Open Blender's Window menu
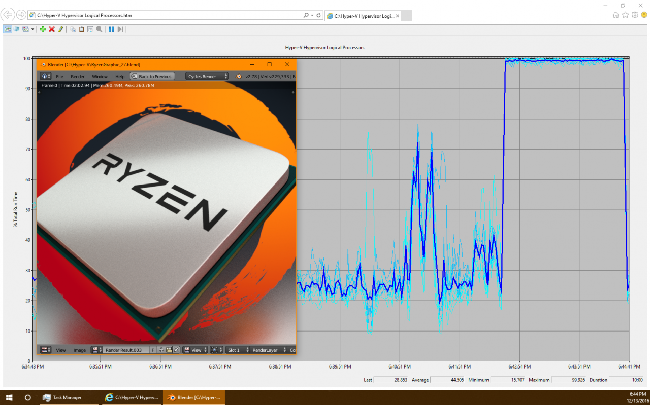The height and width of the screenshot is (405, 650). 100,77
